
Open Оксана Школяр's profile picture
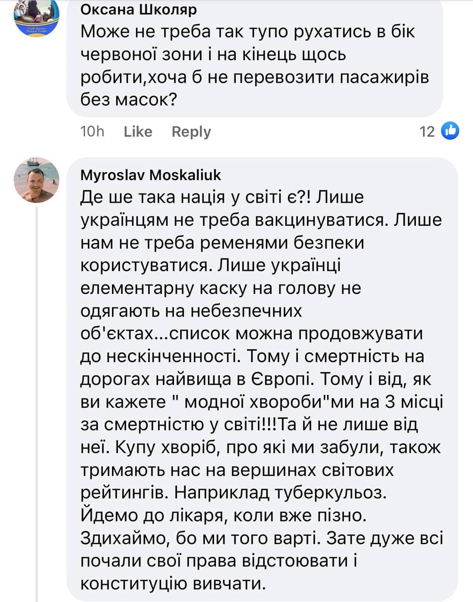pos(37,17)
